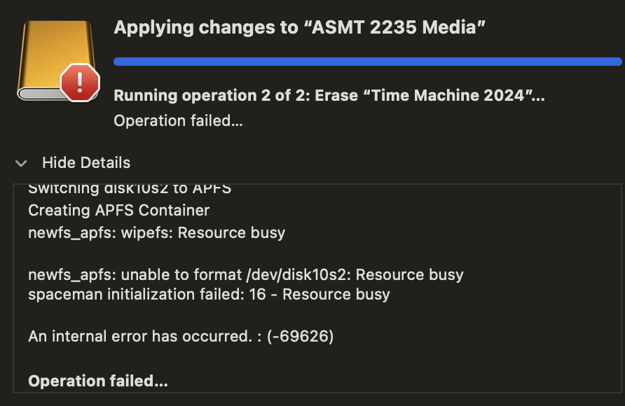The image size is (625, 406).
Task: Click the "ASMT 2235 Media" name in title
Action: [x=399, y=28]
